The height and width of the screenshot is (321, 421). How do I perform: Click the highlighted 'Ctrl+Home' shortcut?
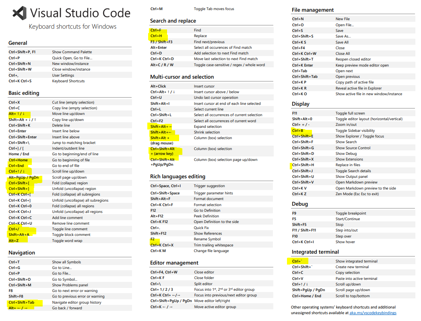18,160
